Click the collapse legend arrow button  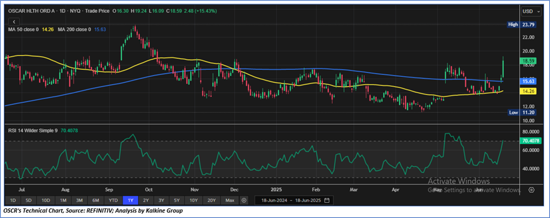(x=14, y=21)
